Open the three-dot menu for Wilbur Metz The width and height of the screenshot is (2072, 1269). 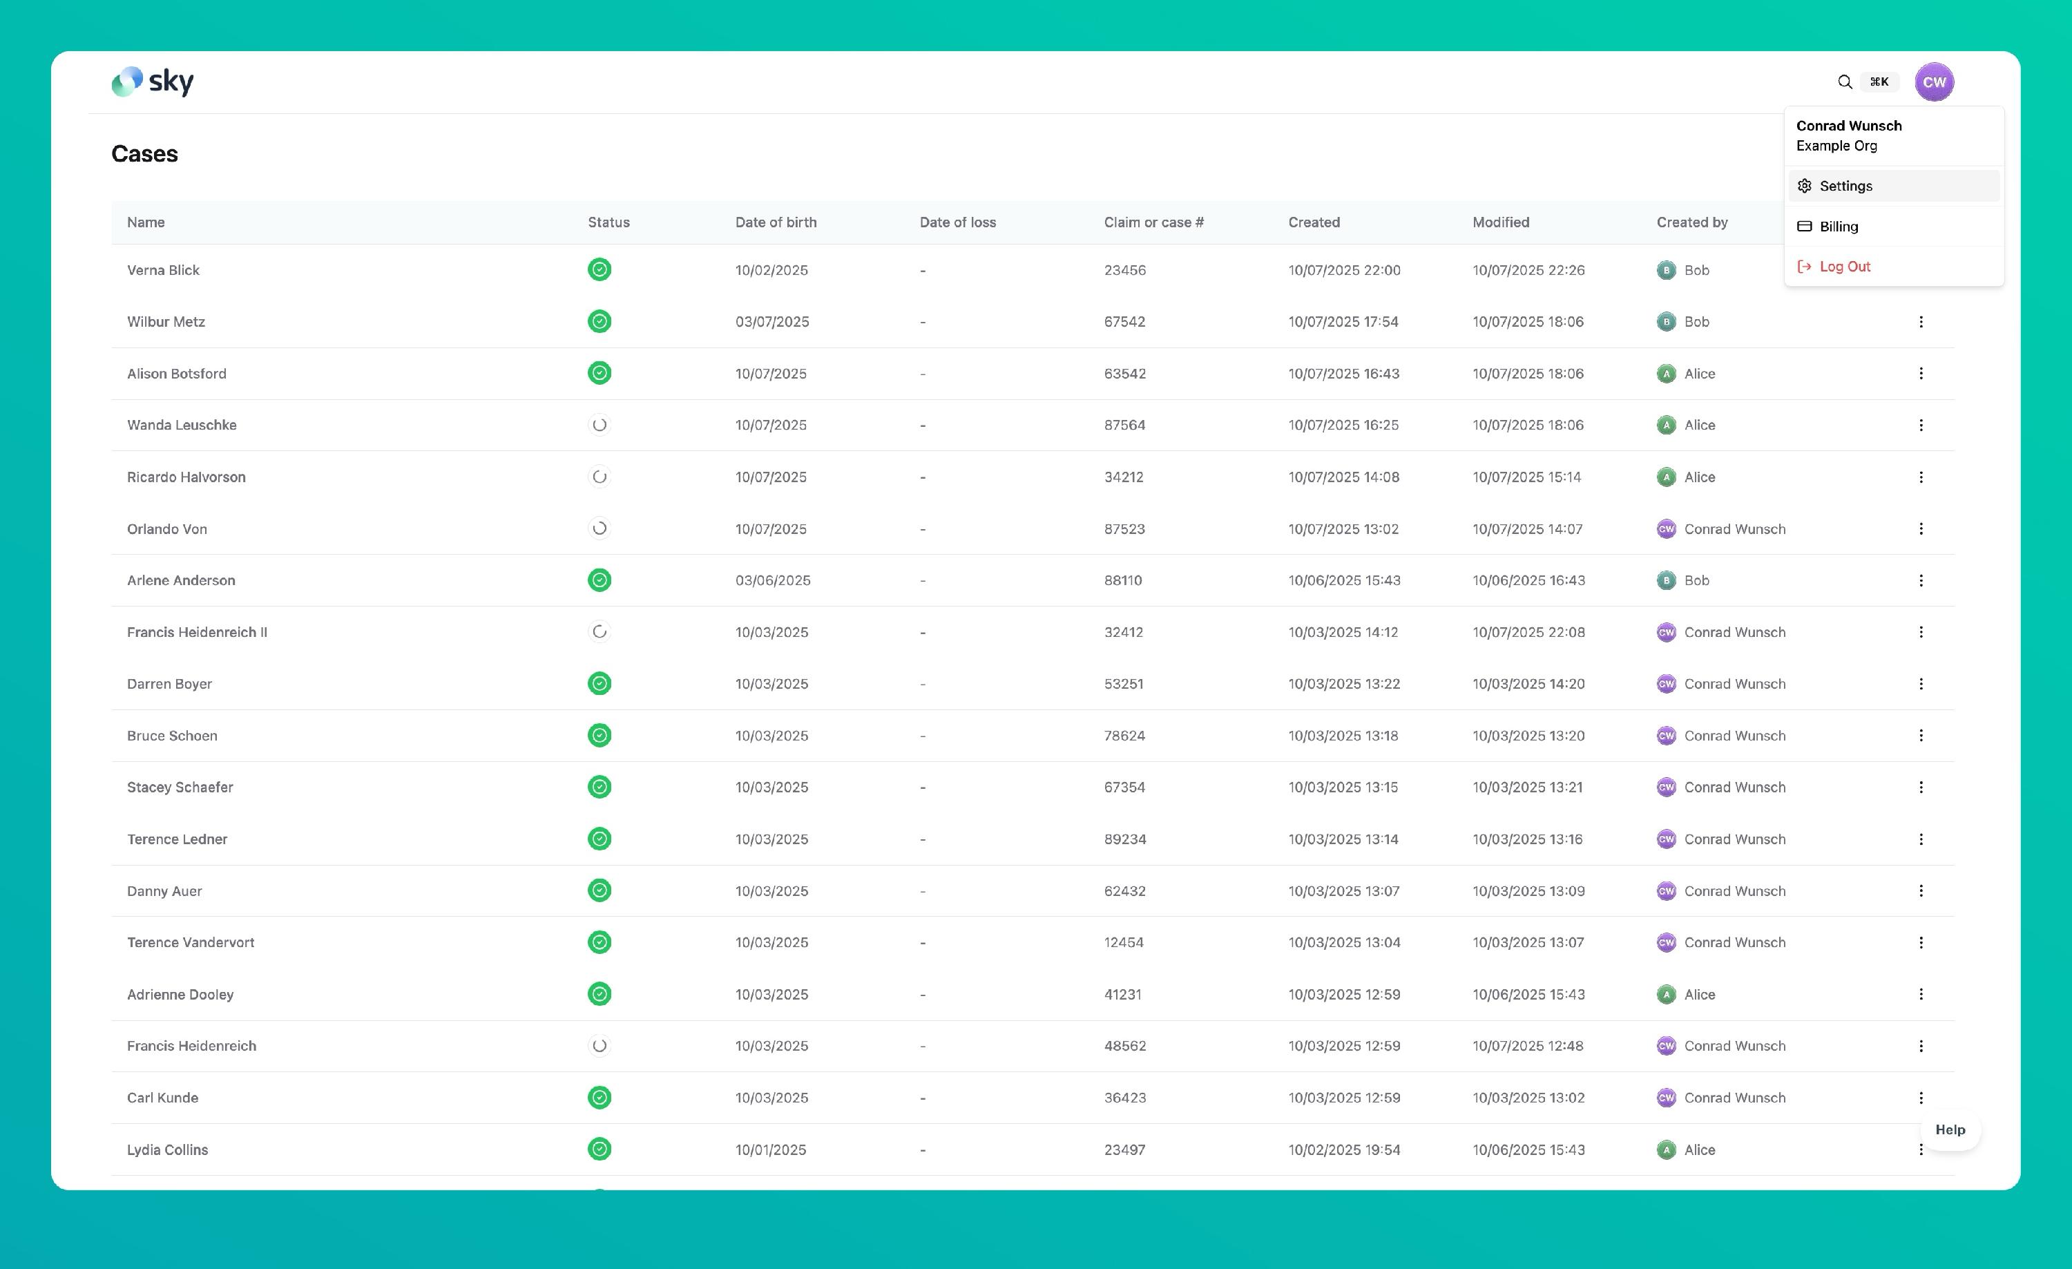pyautogui.click(x=1920, y=322)
